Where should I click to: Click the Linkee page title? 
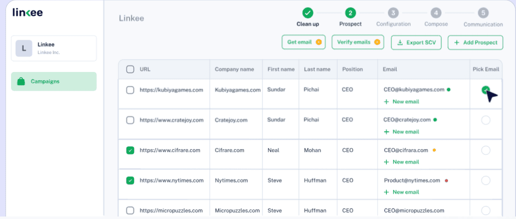[x=132, y=18]
